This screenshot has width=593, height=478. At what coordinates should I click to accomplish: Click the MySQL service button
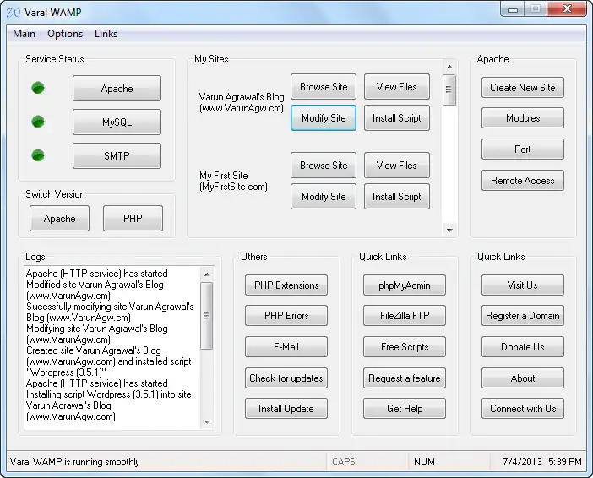(x=117, y=122)
